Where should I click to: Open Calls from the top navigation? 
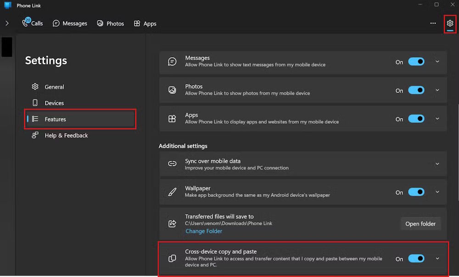coord(32,23)
